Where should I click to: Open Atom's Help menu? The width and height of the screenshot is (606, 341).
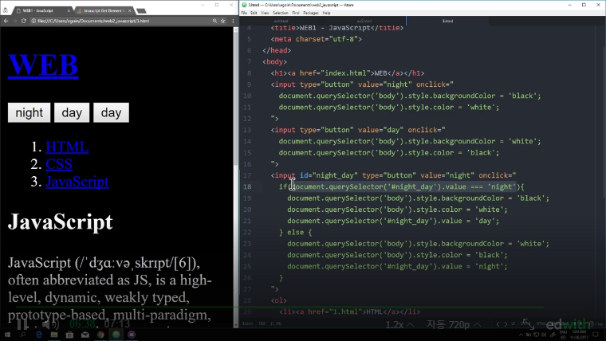pyautogui.click(x=327, y=13)
